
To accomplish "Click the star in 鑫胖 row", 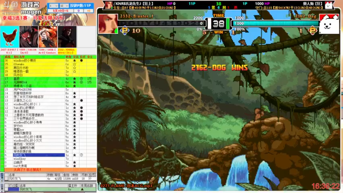I will coord(75,78).
